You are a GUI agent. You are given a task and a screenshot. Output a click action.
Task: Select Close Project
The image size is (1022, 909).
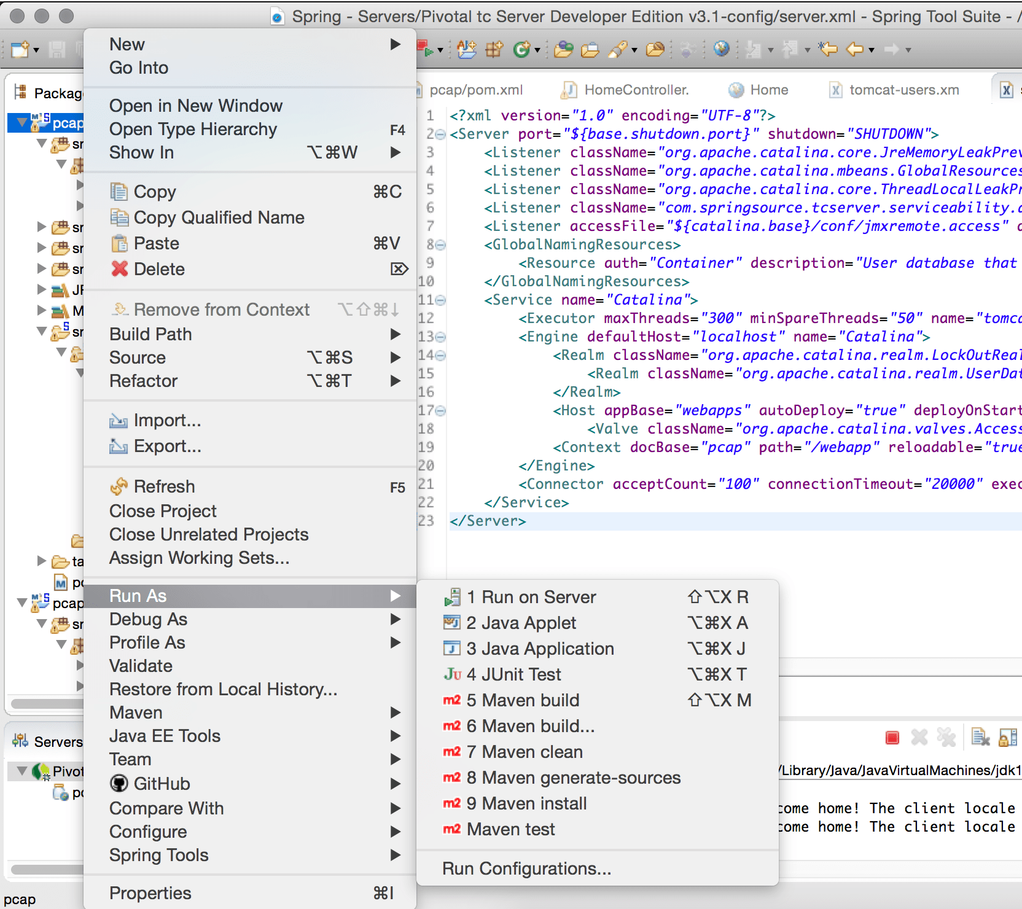pyautogui.click(x=250, y=511)
